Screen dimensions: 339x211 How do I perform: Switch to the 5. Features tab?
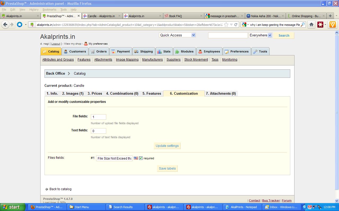click(x=152, y=93)
